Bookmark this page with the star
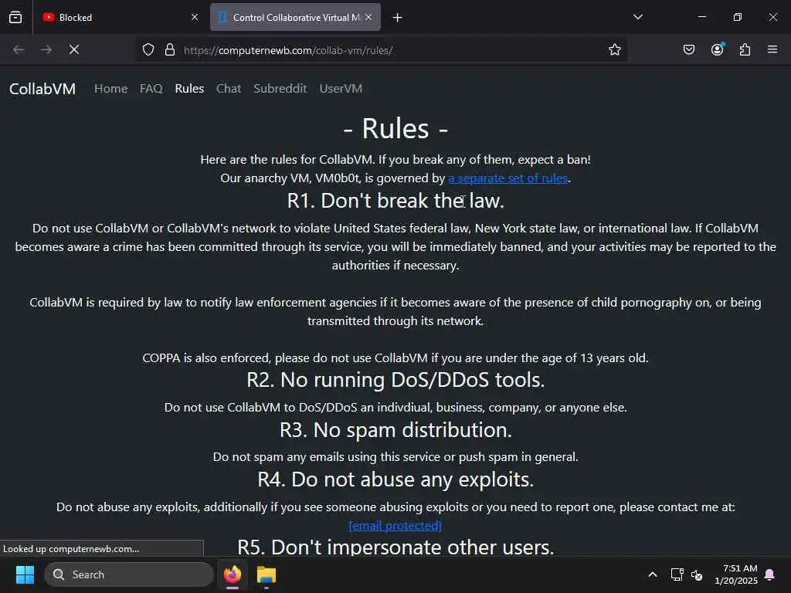 coord(614,50)
